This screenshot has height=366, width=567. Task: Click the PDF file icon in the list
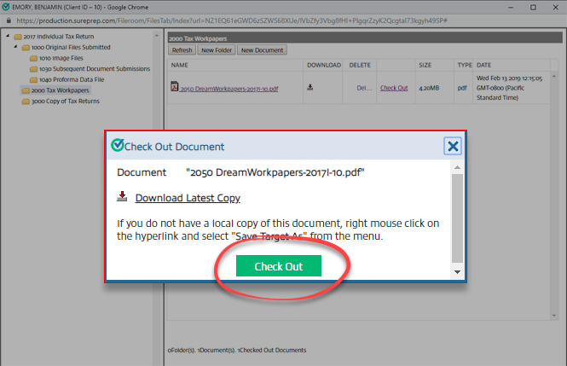(175, 86)
